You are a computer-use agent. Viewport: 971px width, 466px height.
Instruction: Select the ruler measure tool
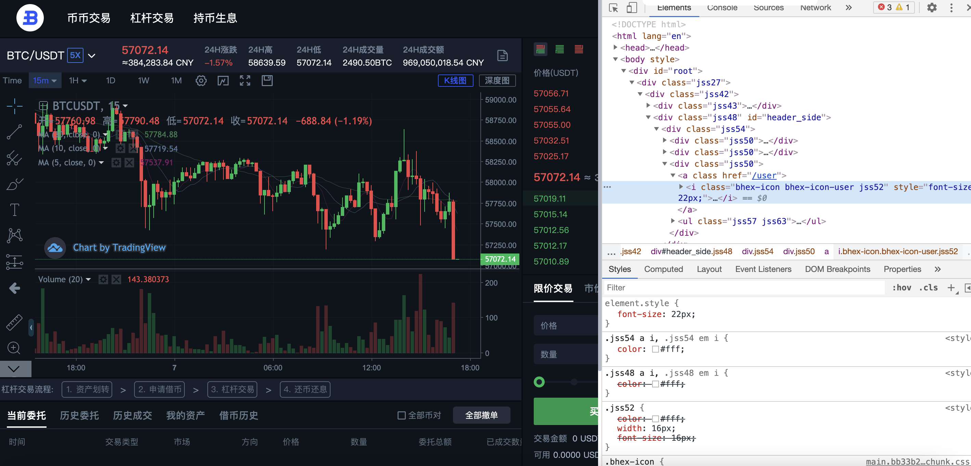tap(14, 323)
